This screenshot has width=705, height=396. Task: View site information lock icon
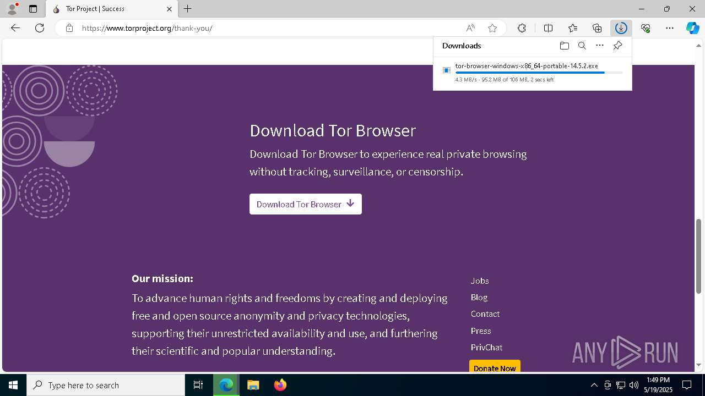coord(69,28)
